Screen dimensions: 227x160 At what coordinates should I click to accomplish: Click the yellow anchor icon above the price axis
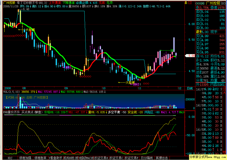[x=186, y=3]
